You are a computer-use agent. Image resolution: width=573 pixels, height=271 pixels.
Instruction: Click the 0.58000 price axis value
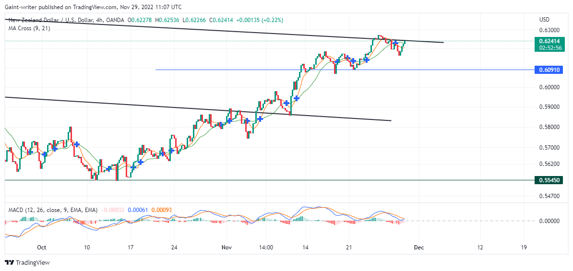550,127
